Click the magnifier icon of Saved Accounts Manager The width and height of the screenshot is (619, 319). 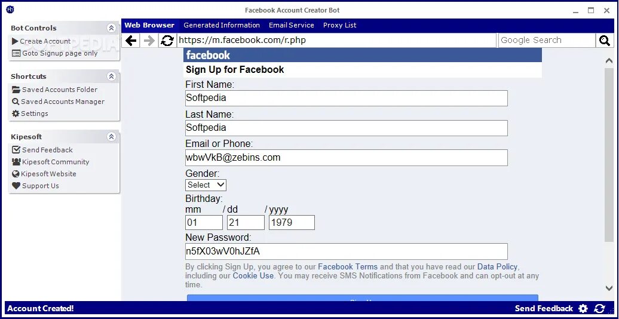16,102
